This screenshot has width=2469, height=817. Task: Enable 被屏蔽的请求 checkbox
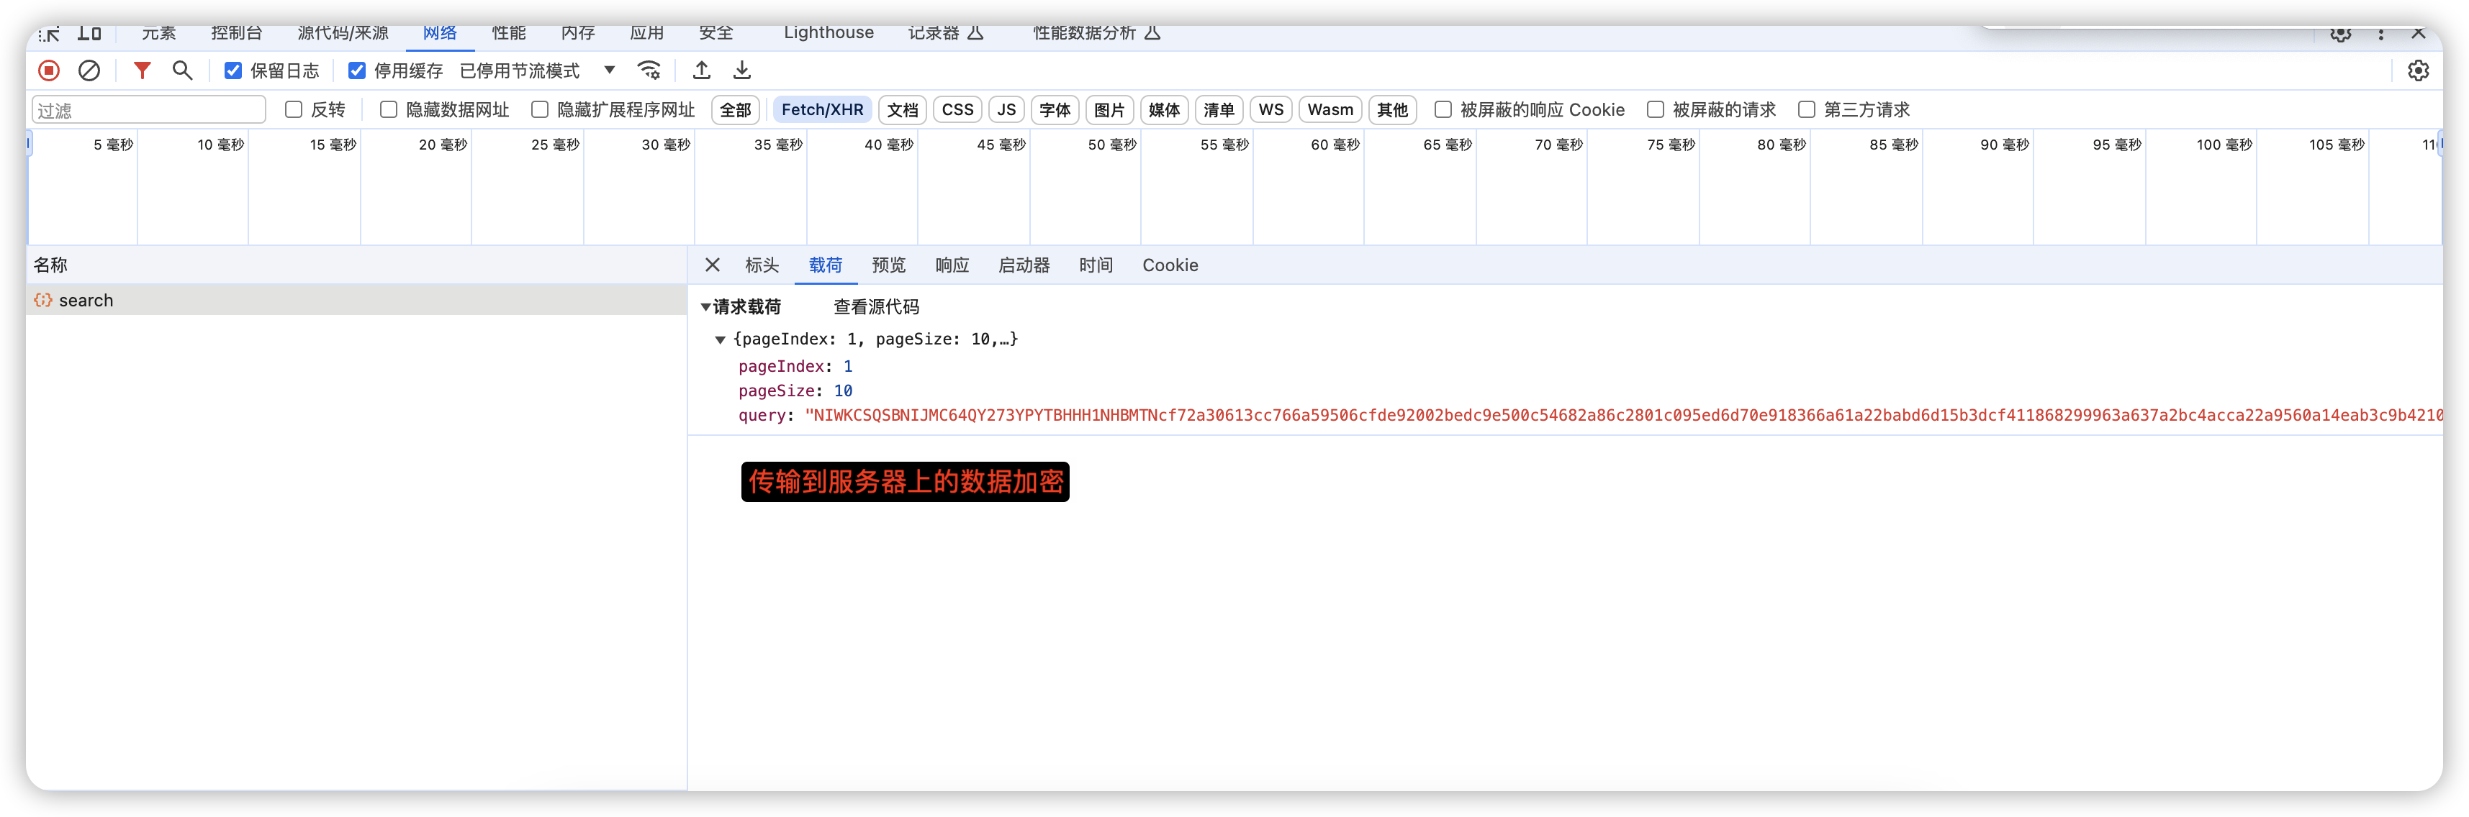click(1656, 110)
